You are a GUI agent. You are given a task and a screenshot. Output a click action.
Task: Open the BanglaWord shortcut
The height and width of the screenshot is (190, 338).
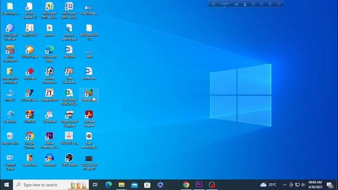pos(49,96)
